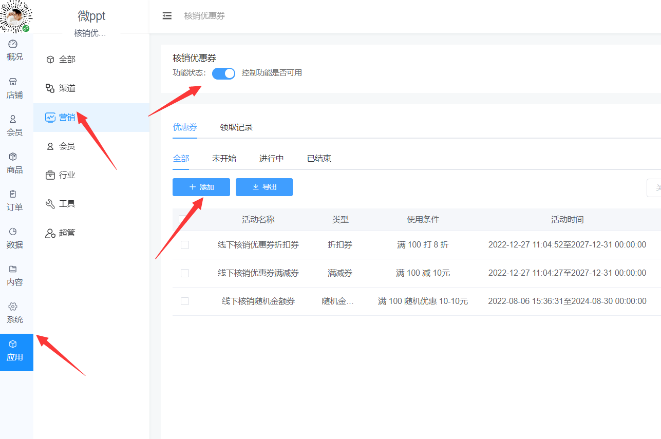Switch to the 领取记录 tab
This screenshot has width=661, height=439.
(x=236, y=127)
